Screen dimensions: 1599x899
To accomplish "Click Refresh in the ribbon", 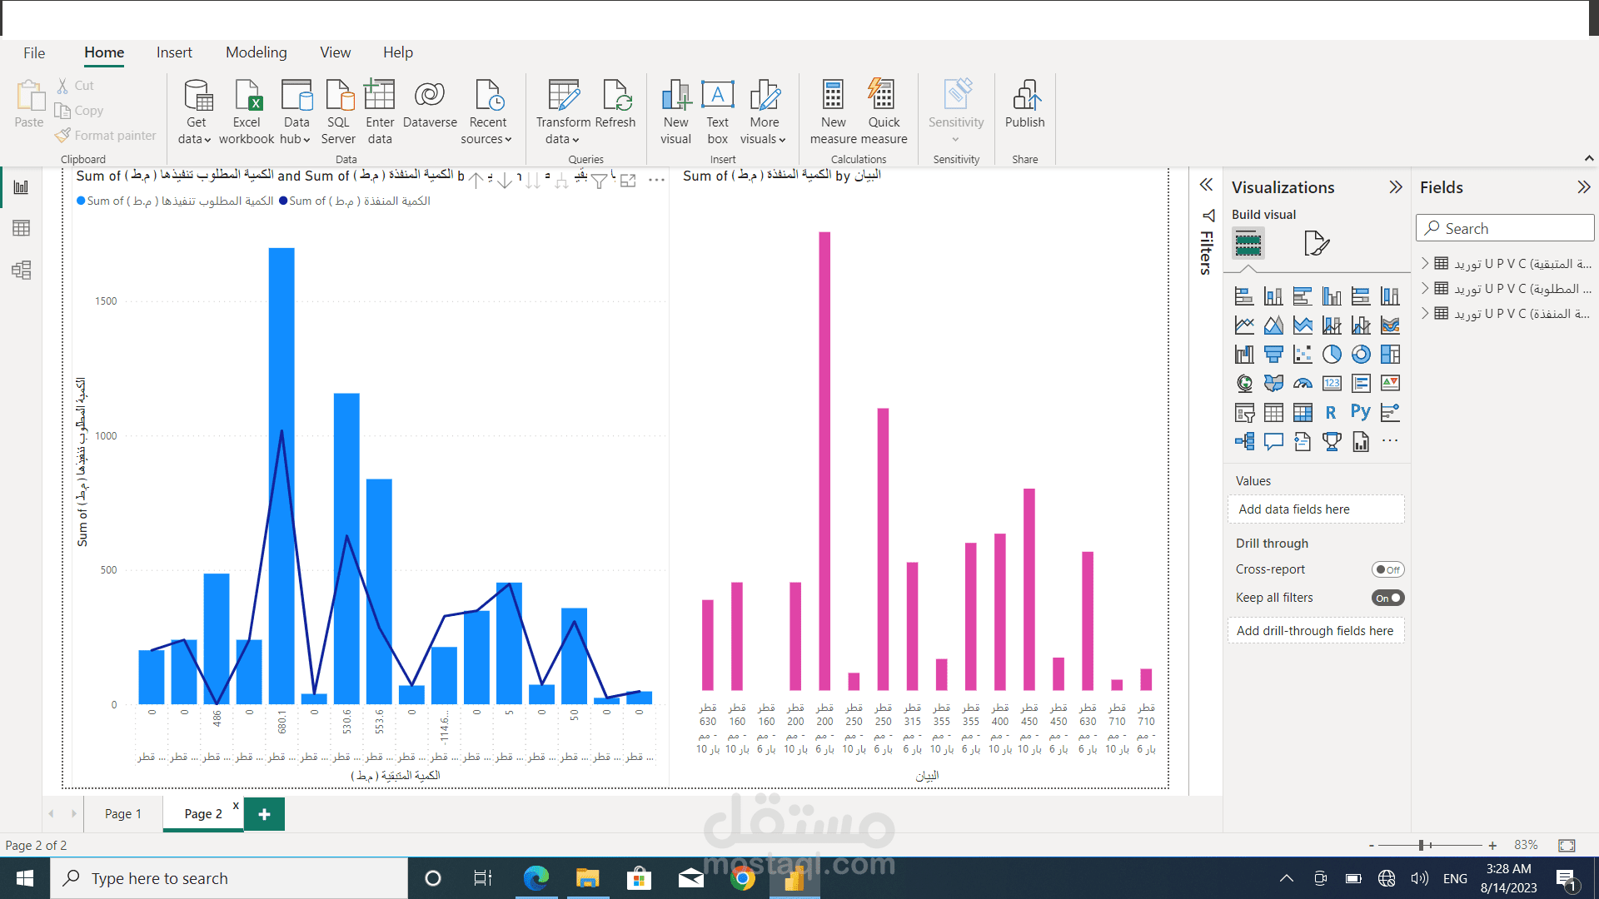I will pos(615,104).
